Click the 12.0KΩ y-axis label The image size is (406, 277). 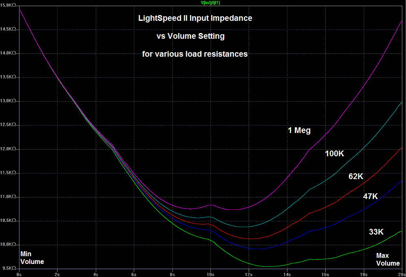coord(8,149)
